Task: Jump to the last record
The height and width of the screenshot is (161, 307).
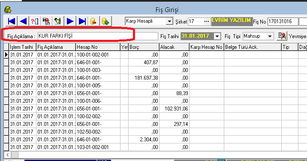Action: pyautogui.click(x=82, y=21)
